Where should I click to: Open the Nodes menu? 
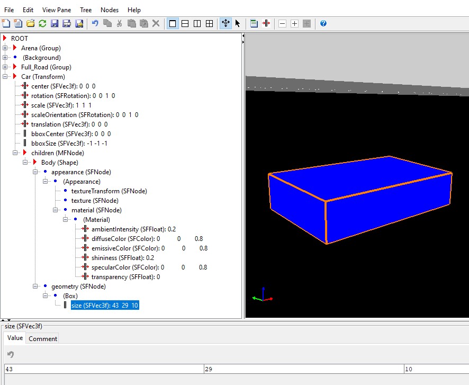110,10
